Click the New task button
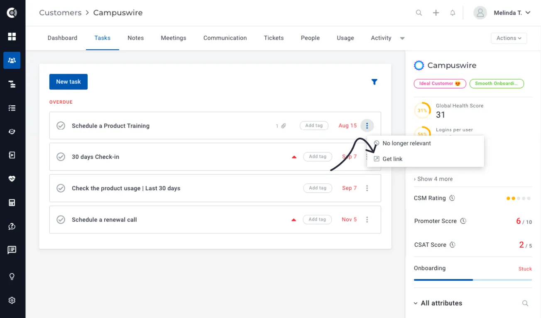 click(69, 82)
